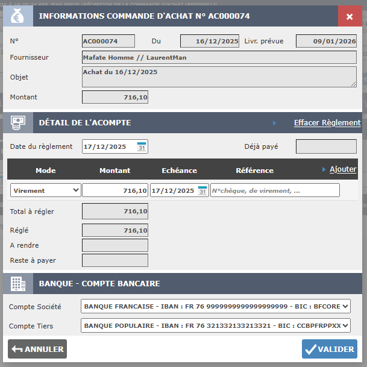The image size is (367, 367).
Task: Click the money bag icon in header
Action: pyautogui.click(x=18, y=16)
